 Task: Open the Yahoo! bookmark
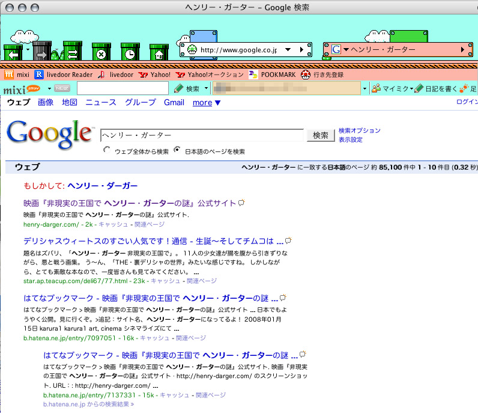(x=154, y=75)
